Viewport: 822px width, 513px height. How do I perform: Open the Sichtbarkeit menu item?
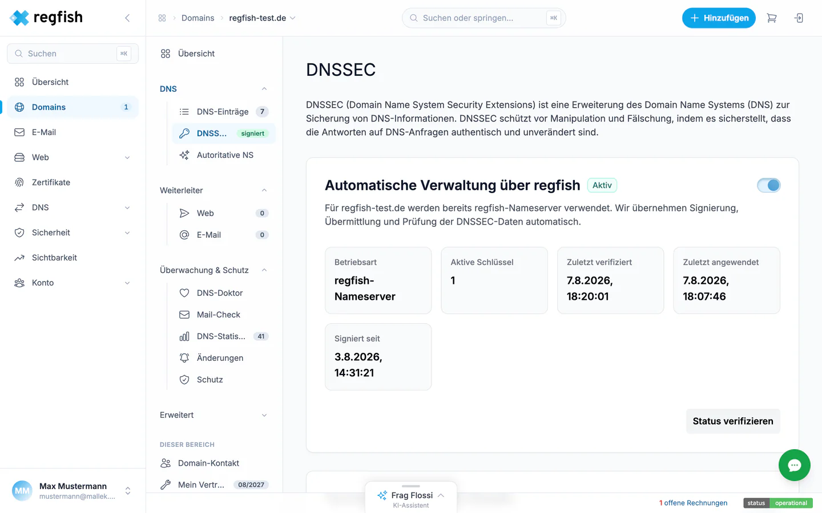pyautogui.click(x=73, y=258)
